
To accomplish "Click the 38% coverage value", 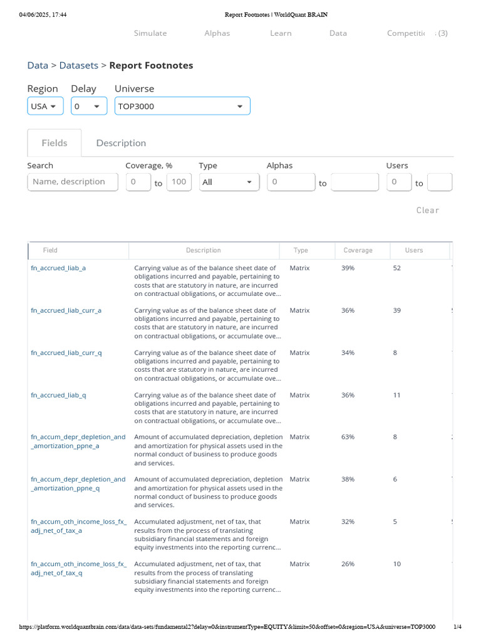I will pos(348,479).
